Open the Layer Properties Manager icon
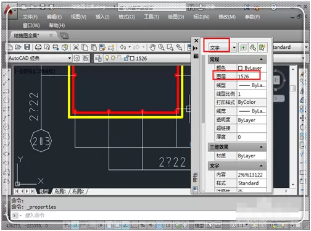The height and width of the screenshot is (231, 311). [98, 59]
